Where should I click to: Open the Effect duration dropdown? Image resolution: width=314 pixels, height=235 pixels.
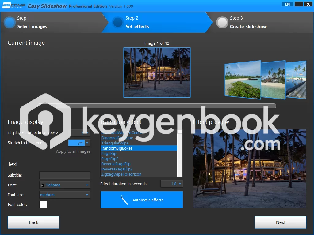pyautogui.click(x=180, y=184)
